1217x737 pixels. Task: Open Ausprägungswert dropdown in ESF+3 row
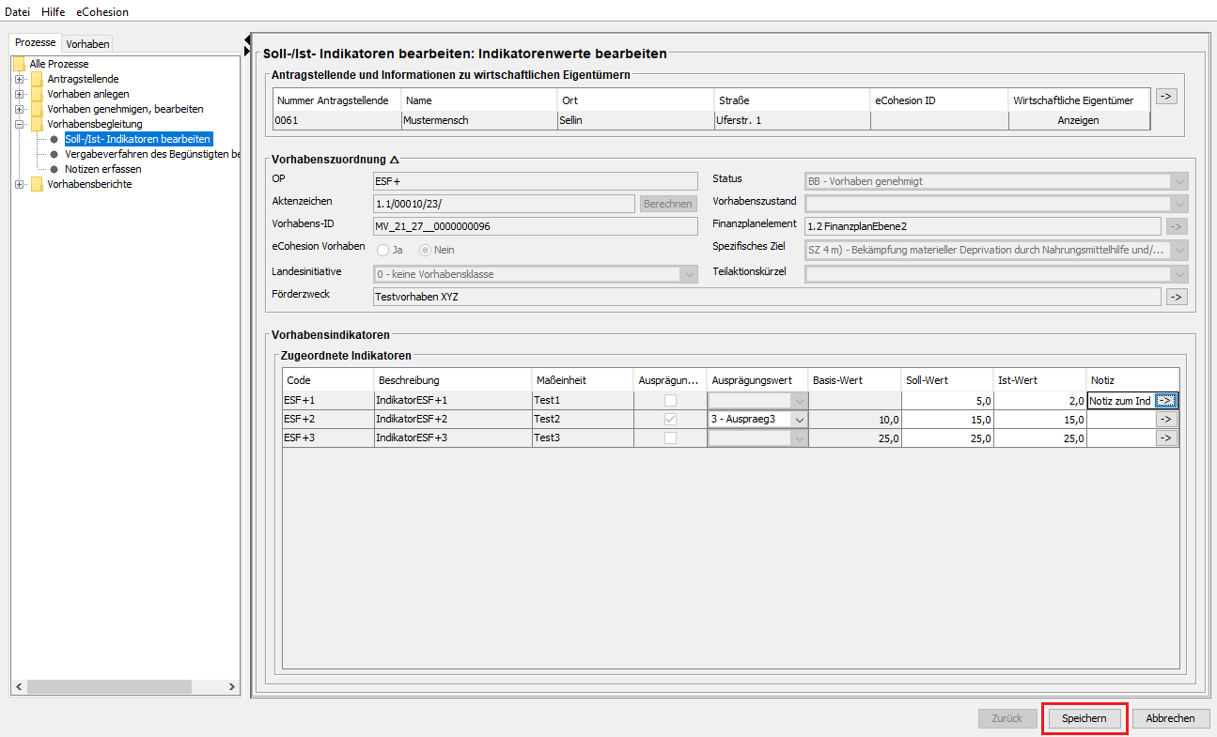tap(799, 438)
